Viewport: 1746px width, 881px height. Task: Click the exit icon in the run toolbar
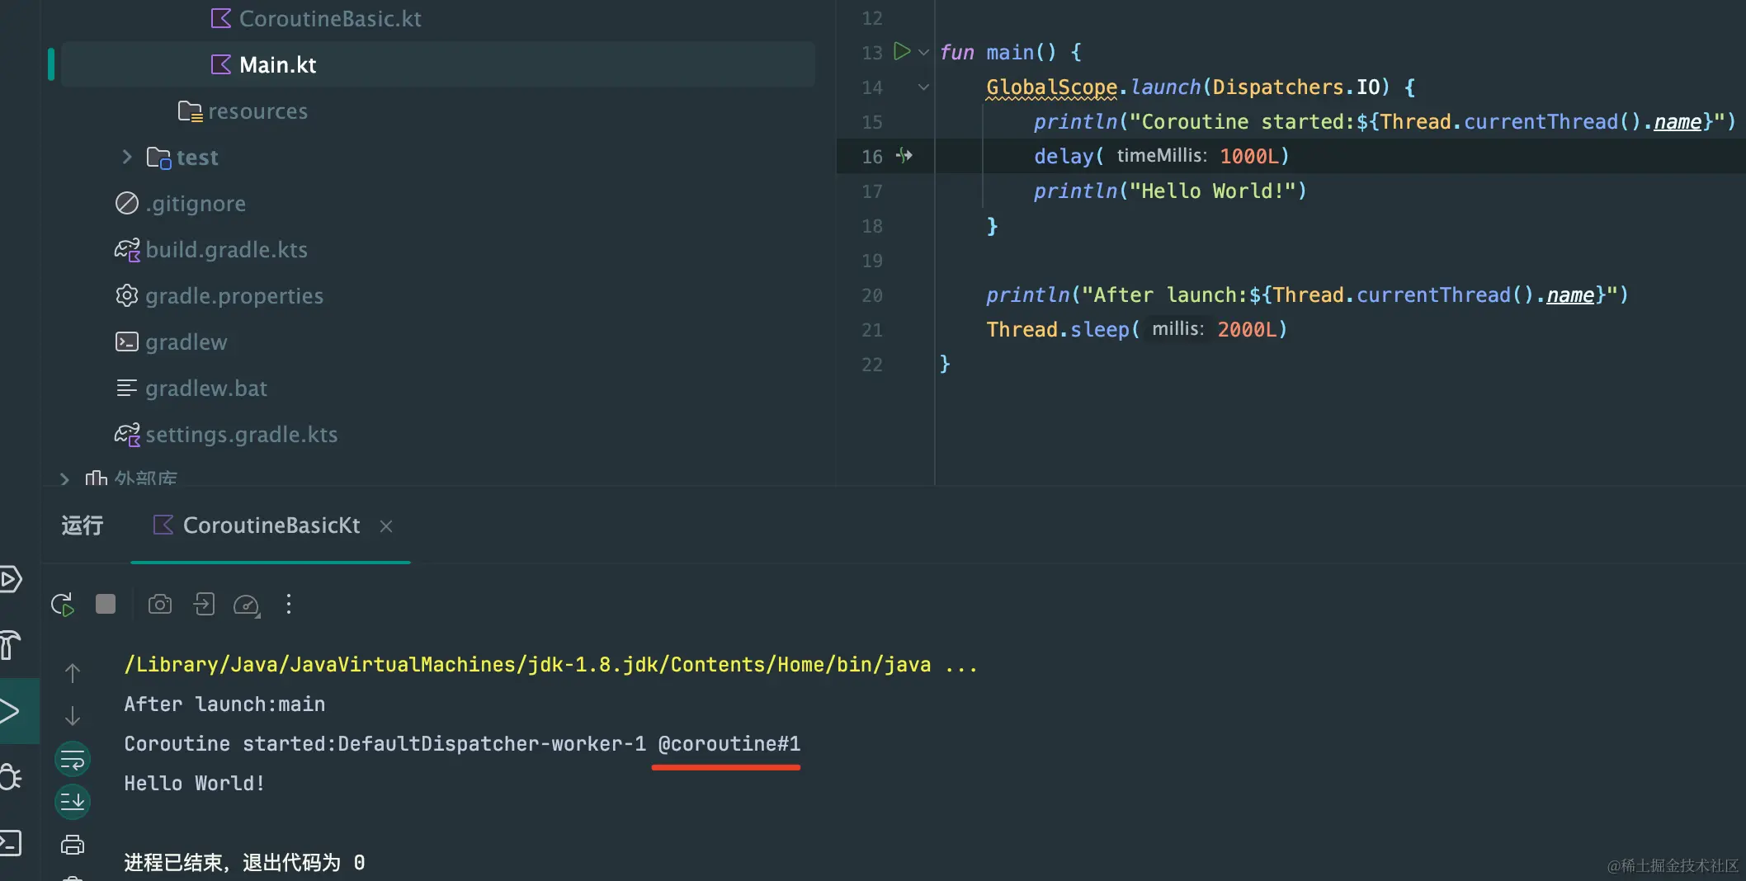[204, 605]
